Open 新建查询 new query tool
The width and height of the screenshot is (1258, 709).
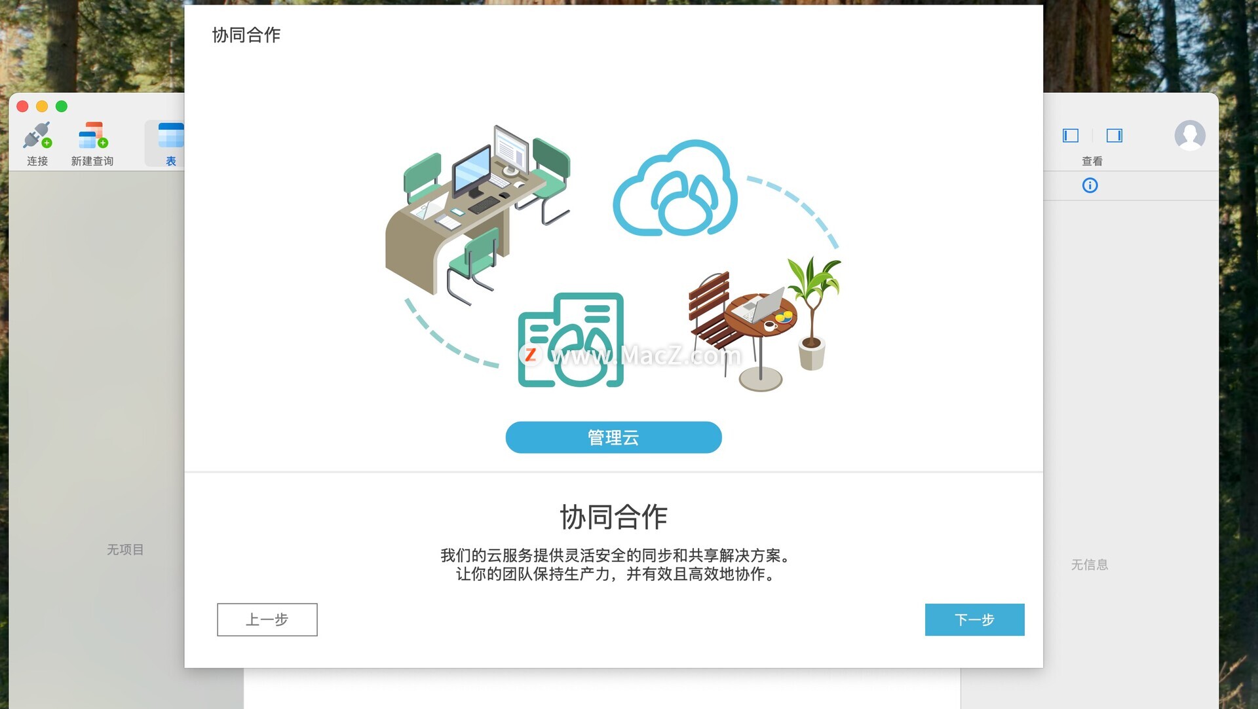pos(92,135)
